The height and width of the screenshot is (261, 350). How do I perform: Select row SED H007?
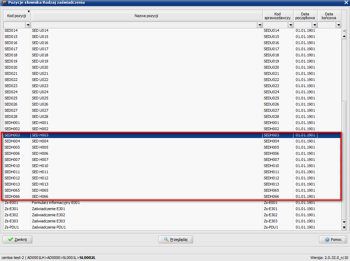[172, 160]
